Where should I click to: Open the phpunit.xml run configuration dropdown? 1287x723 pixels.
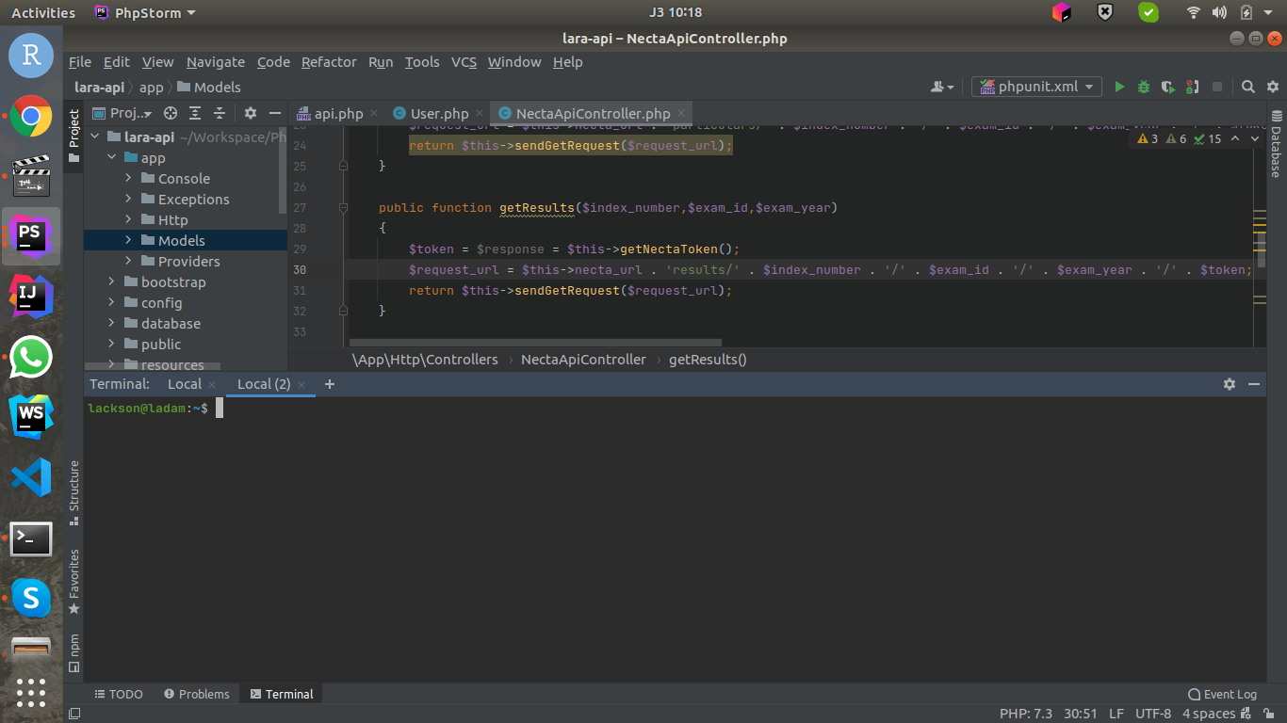pyautogui.click(x=1036, y=87)
